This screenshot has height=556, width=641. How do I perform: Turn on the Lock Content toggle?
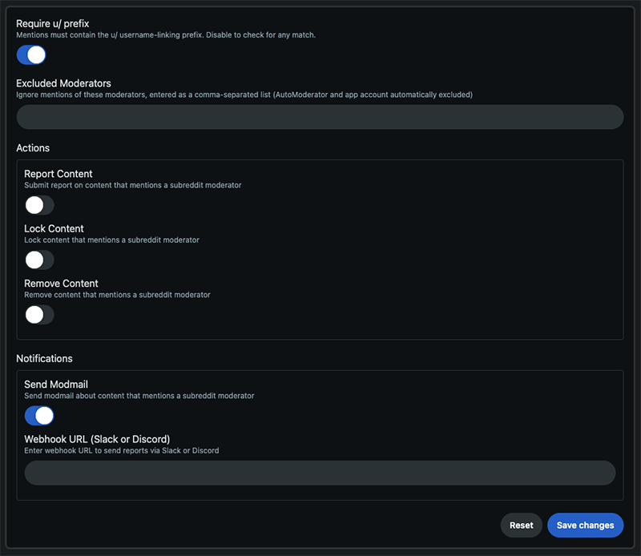click(x=39, y=260)
